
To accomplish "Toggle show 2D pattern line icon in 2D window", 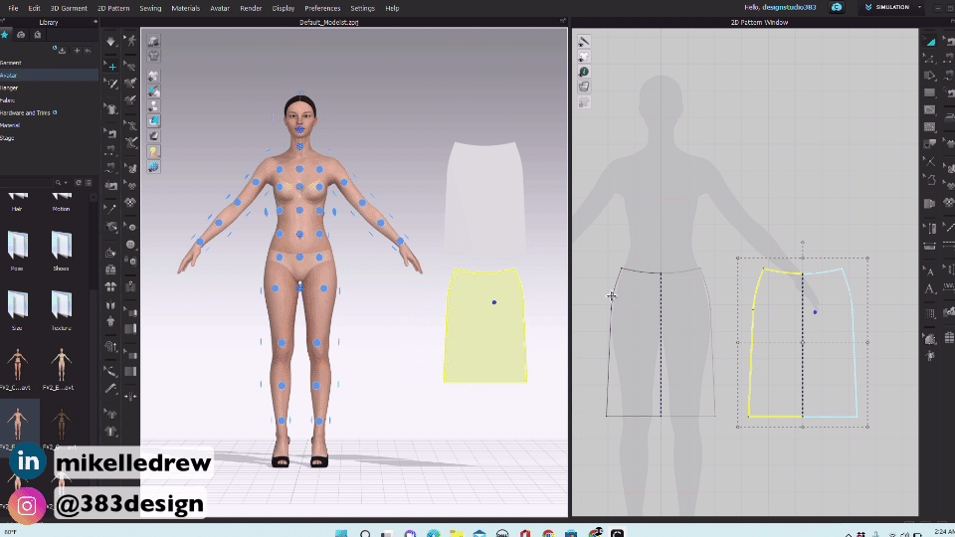I will pyautogui.click(x=584, y=42).
